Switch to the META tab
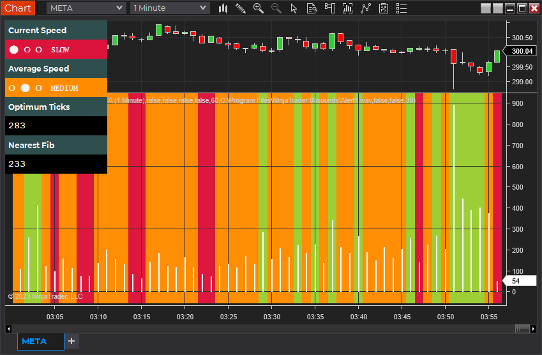542x355 pixels. (40, 342)
